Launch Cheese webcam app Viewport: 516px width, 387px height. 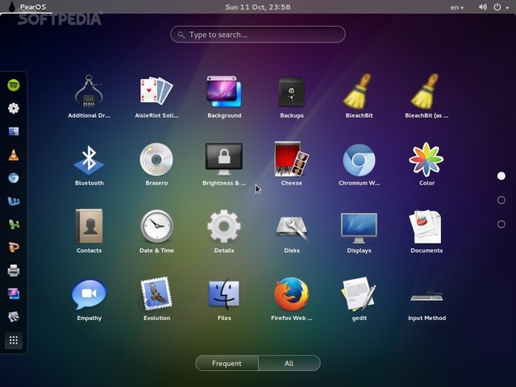pos(292,164)
